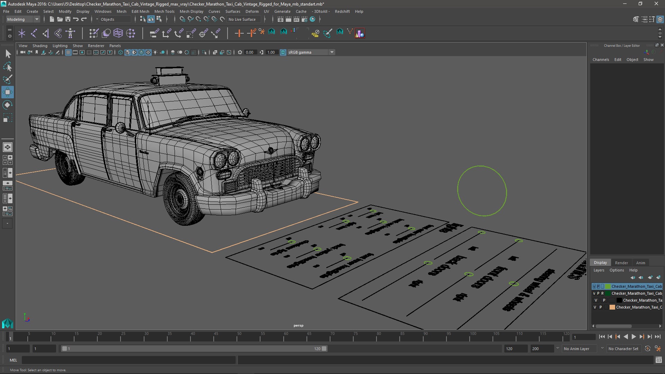The width and height of the screenshot is (665, 374).
Task: Open sRGB gamma color space dropdown
Action: point(311,52)
